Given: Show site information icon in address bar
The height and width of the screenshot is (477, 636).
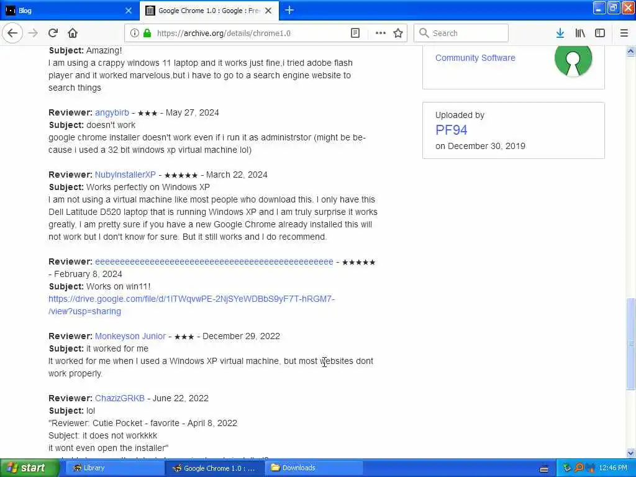Looking at the screenshot, I should pos(134,34).
